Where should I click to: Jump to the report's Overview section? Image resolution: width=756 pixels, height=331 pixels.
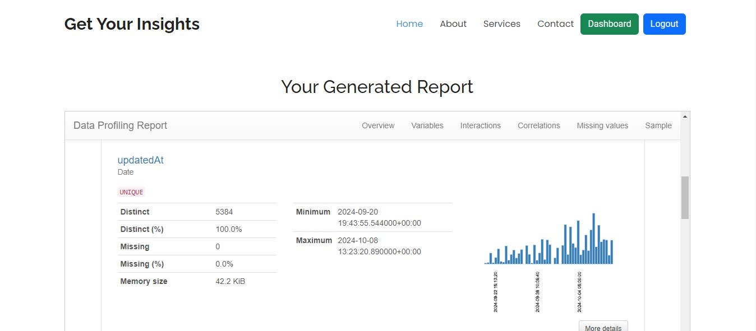tap(378, 125)
